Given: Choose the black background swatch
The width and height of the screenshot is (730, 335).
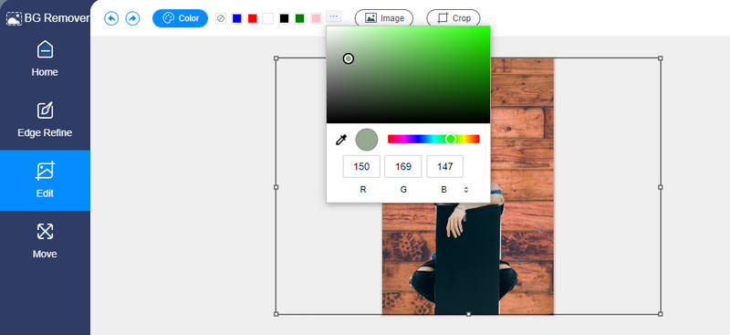Looking at the screenshot, I should pos(284,18).
